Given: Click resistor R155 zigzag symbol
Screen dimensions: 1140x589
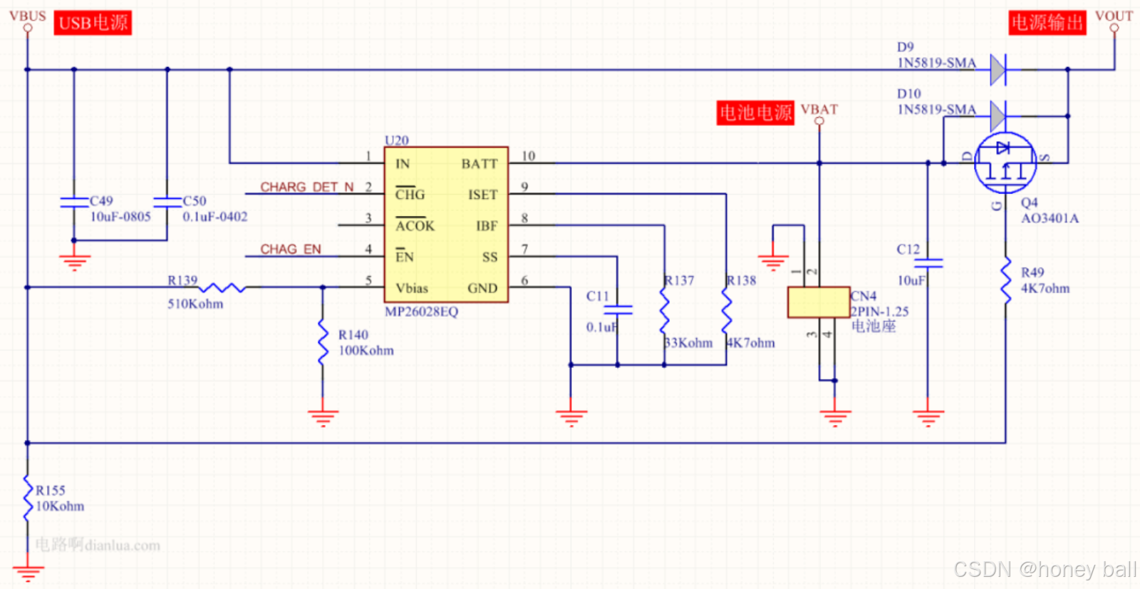Looking at the screenshot, I should coord(27,498).
